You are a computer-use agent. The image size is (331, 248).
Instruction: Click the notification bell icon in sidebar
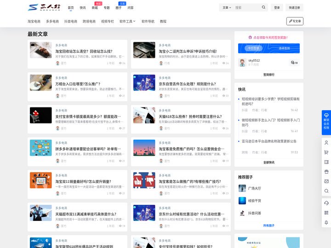tap(326, 222)
